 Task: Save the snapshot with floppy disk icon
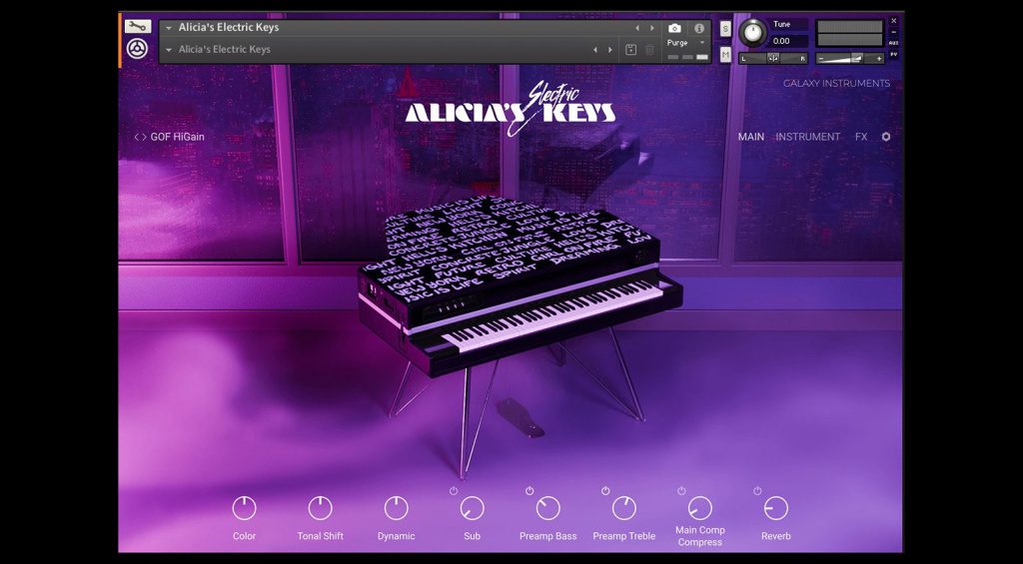630,50
